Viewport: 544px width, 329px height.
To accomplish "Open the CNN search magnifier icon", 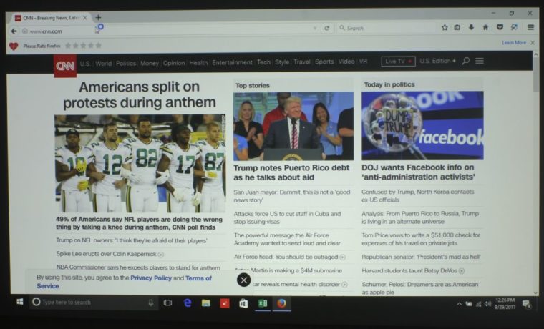I will (465, 61).
